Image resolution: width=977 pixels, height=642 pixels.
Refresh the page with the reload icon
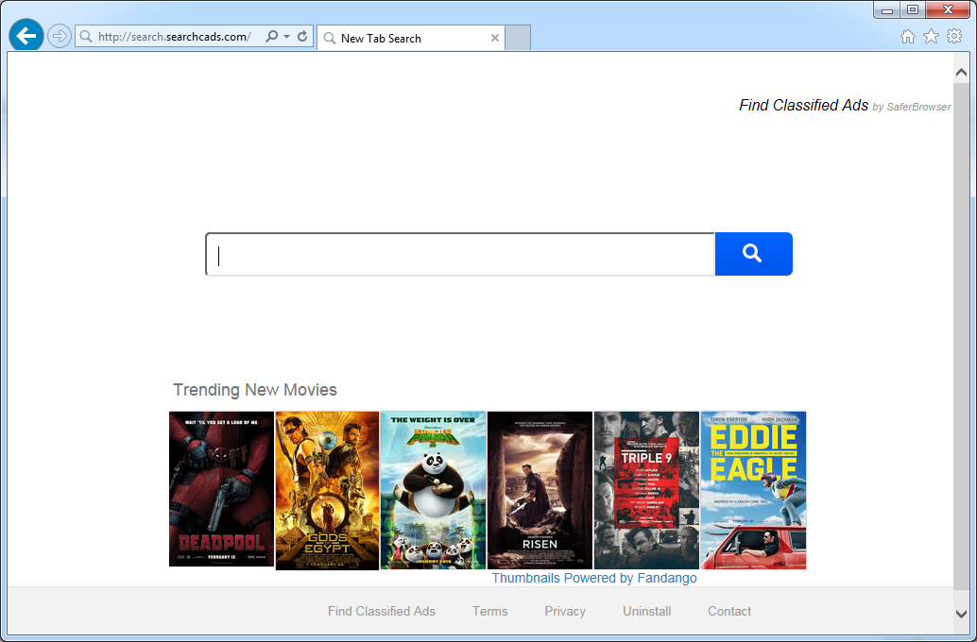point(302,36)
